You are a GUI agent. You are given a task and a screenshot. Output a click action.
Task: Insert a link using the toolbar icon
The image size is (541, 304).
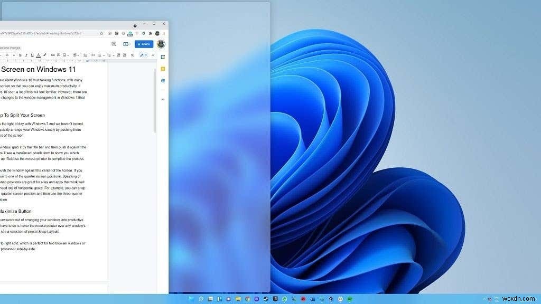coord(52,55)
